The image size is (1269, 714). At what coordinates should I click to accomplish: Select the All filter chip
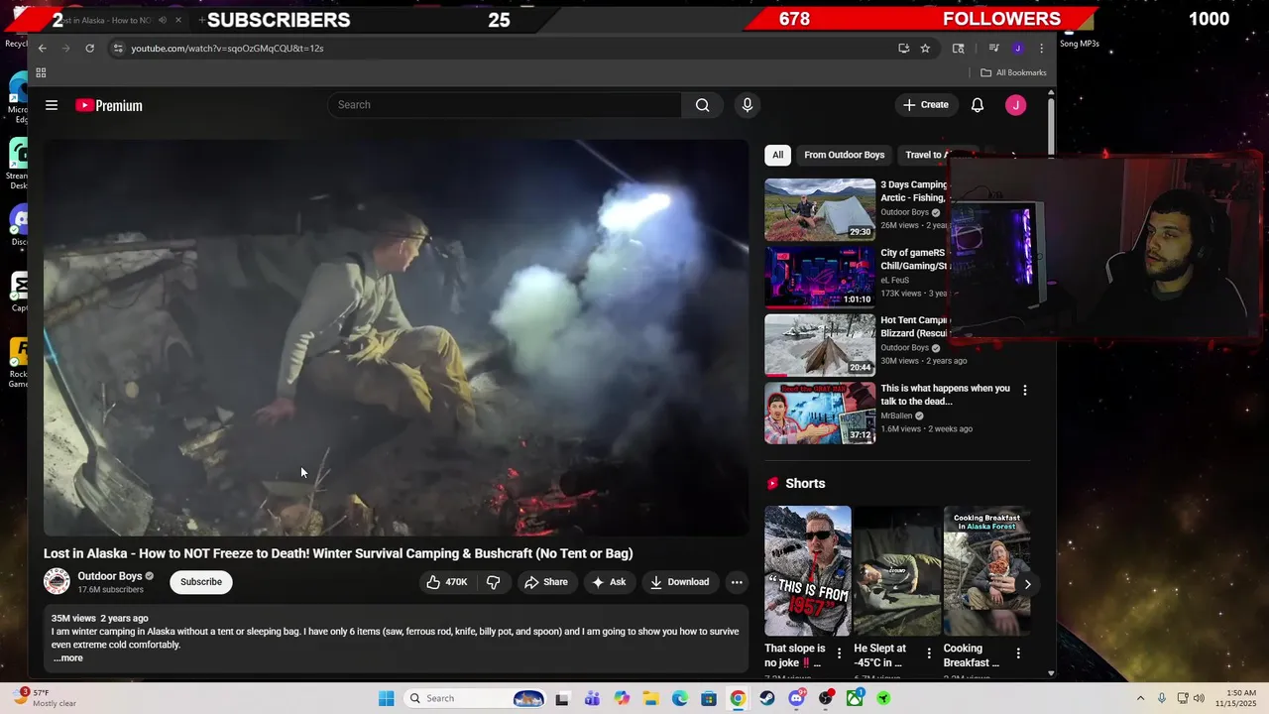[x=777, y=155]
